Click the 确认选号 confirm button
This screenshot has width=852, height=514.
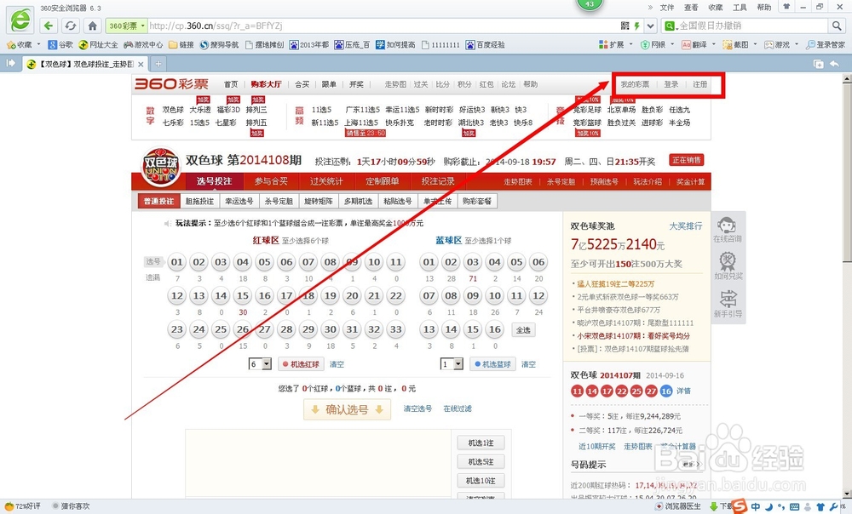click(x=347, y=410)
